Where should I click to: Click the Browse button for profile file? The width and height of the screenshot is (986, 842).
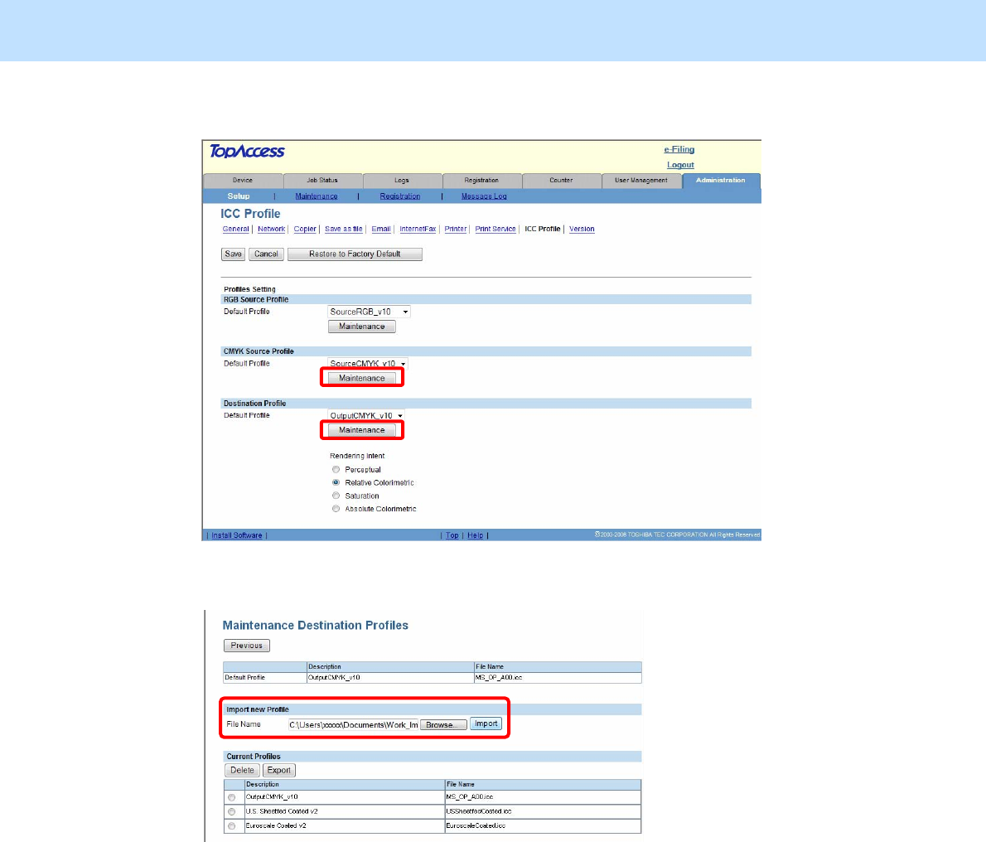[x=443, y=725]
